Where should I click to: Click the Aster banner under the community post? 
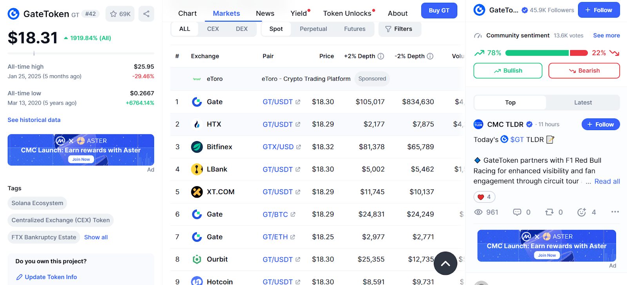547,245
